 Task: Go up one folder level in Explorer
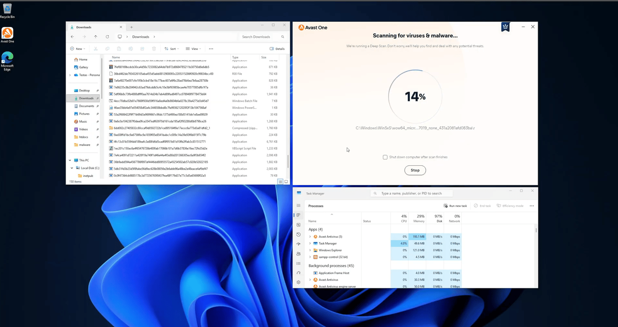tap(96, 37)
